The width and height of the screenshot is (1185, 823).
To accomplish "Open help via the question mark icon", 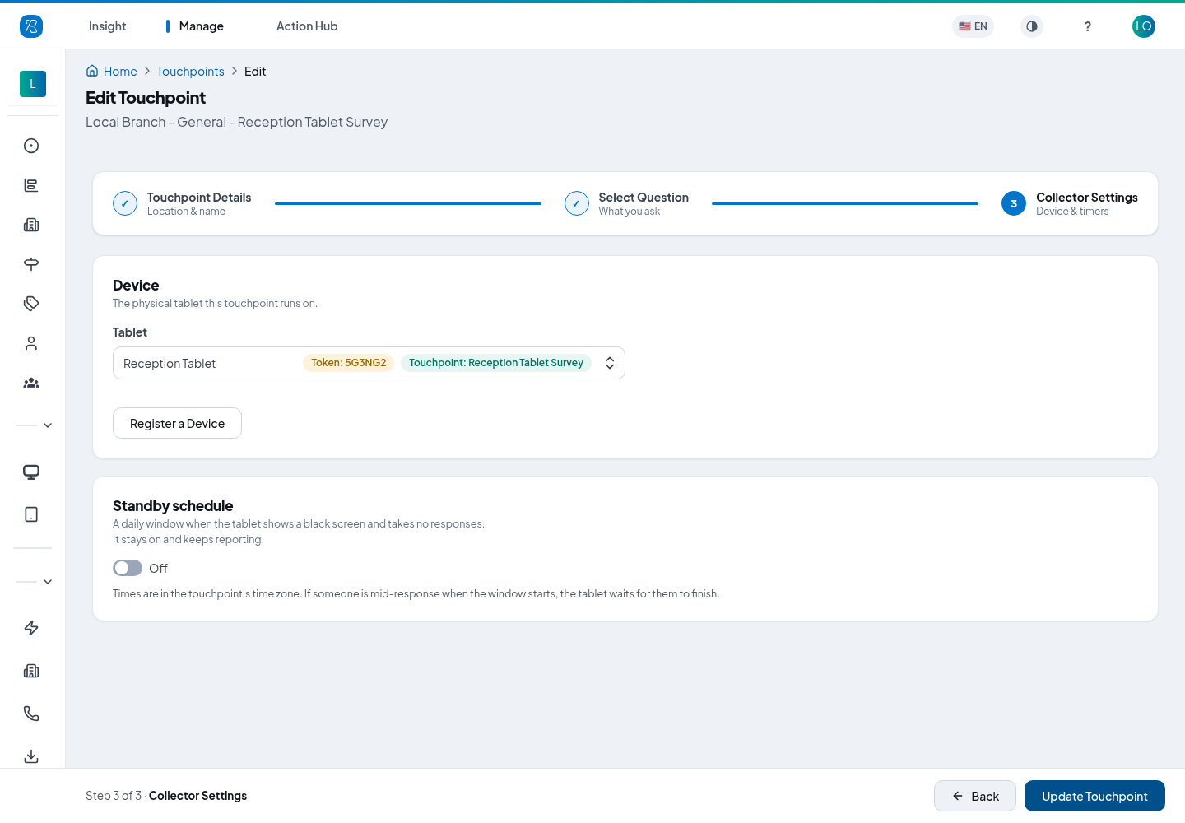I will [x=1088, y=26].
